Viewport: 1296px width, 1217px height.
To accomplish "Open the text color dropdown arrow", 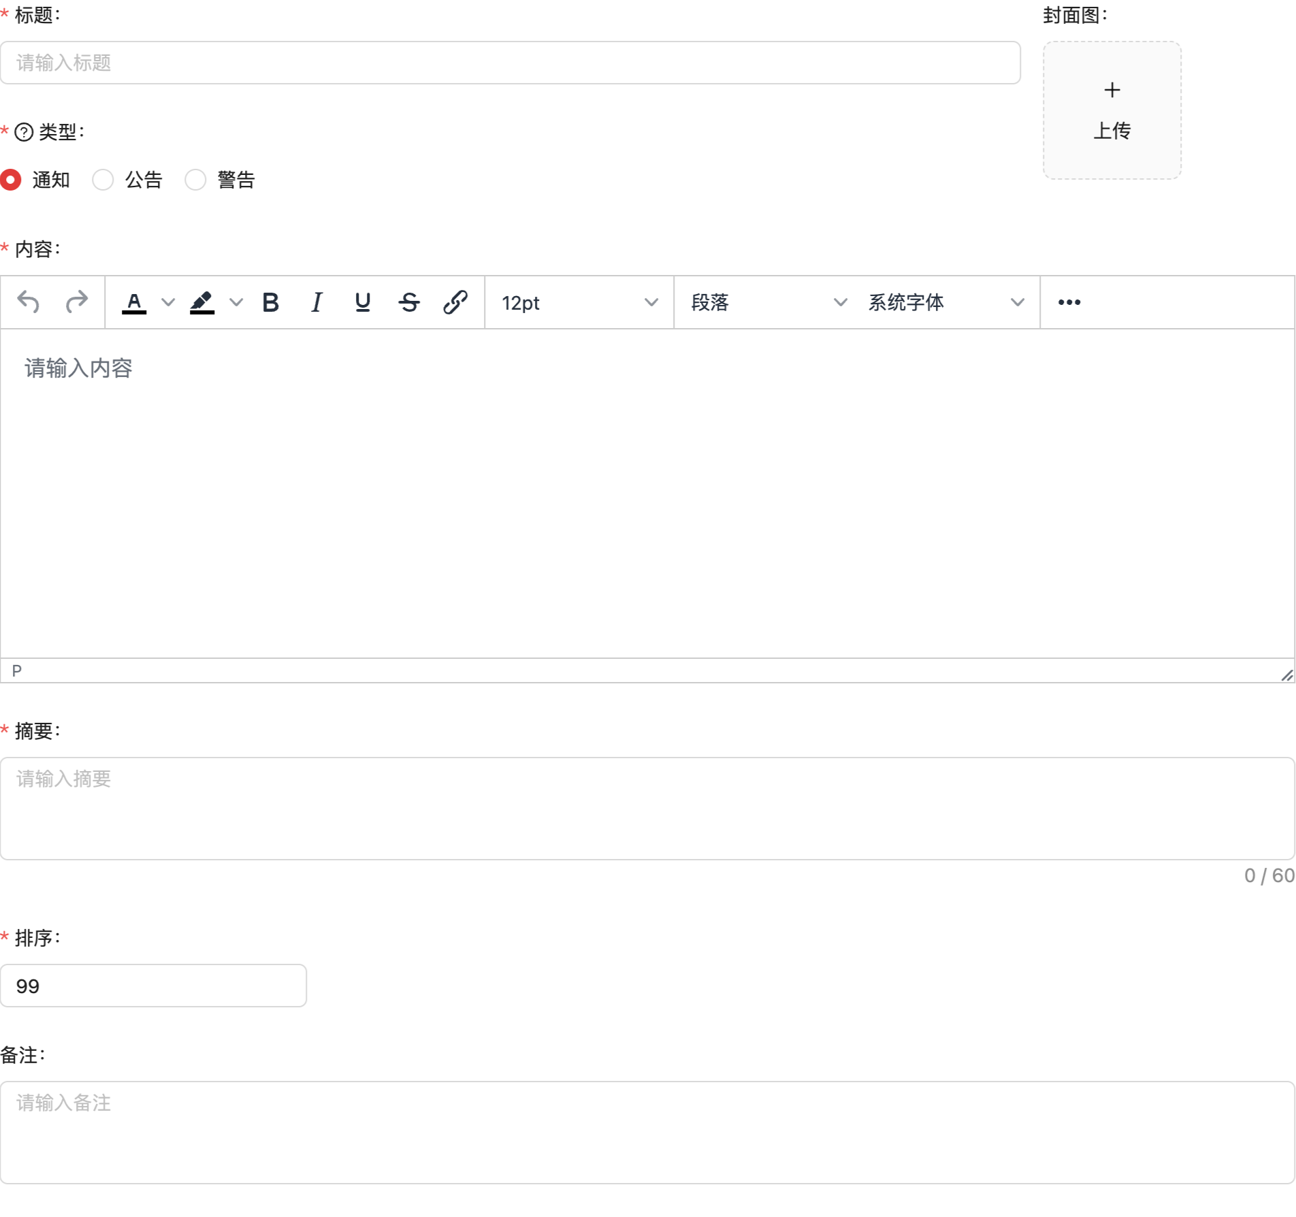I will point(167,302).
